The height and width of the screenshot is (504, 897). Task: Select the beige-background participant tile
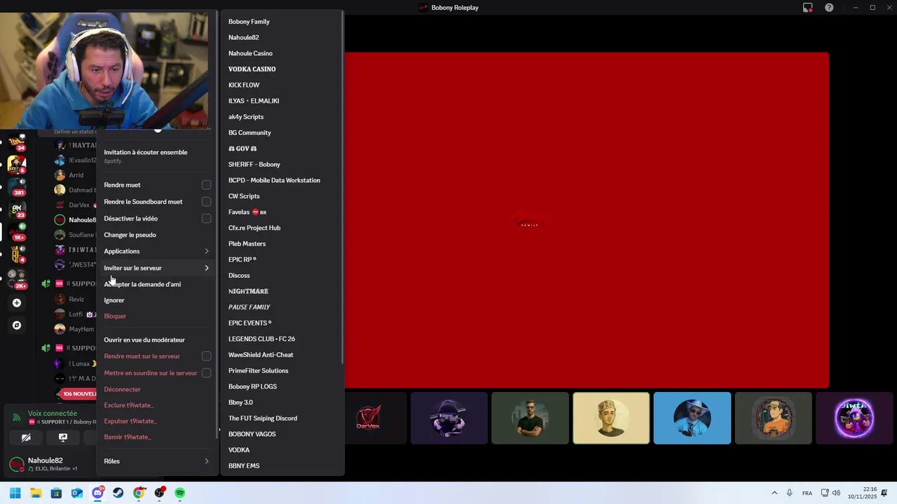click(x=611, y=418)
